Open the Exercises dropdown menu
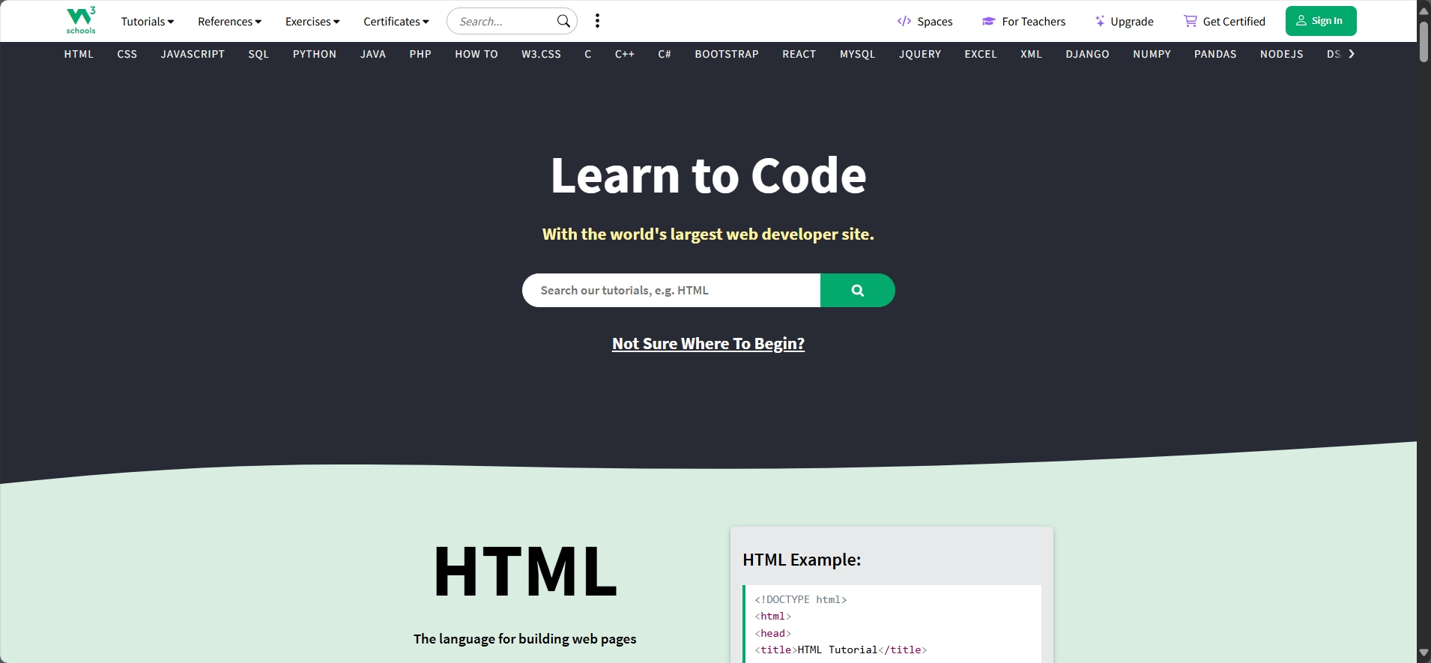The image size is (1431, 663). click(312, 21)
